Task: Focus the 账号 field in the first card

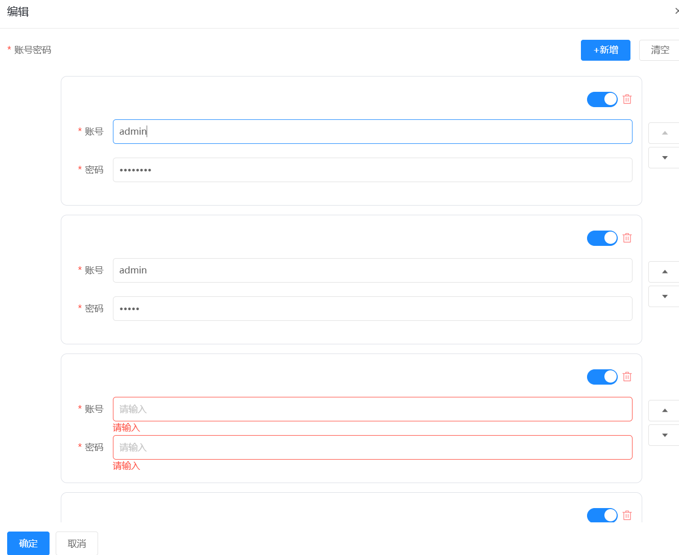Action: pos(372,132)
